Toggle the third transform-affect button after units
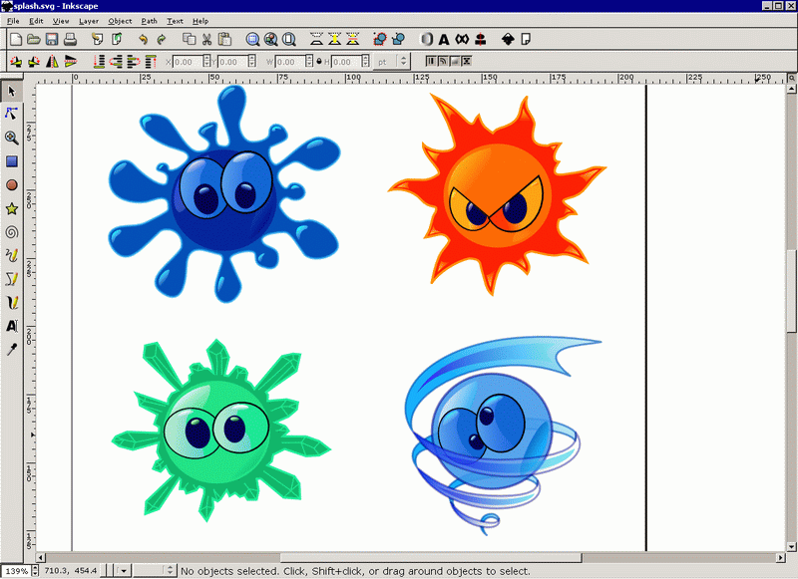798x579 pixels. coord(455,61)
